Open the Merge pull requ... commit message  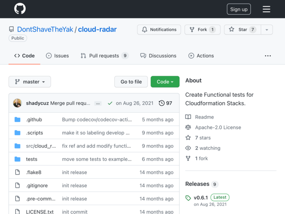(x=70, y=103)
